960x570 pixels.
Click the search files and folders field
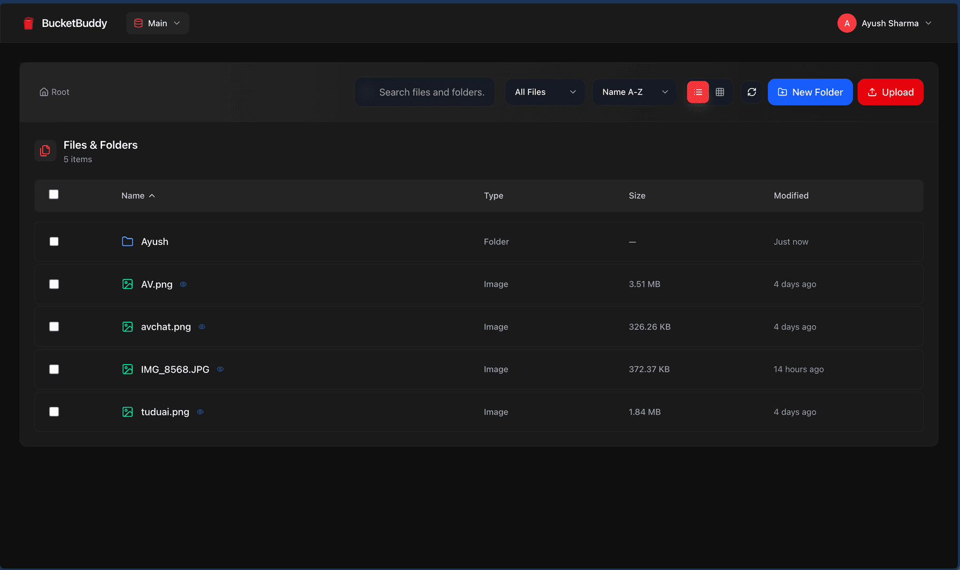[x=425, y=92]
